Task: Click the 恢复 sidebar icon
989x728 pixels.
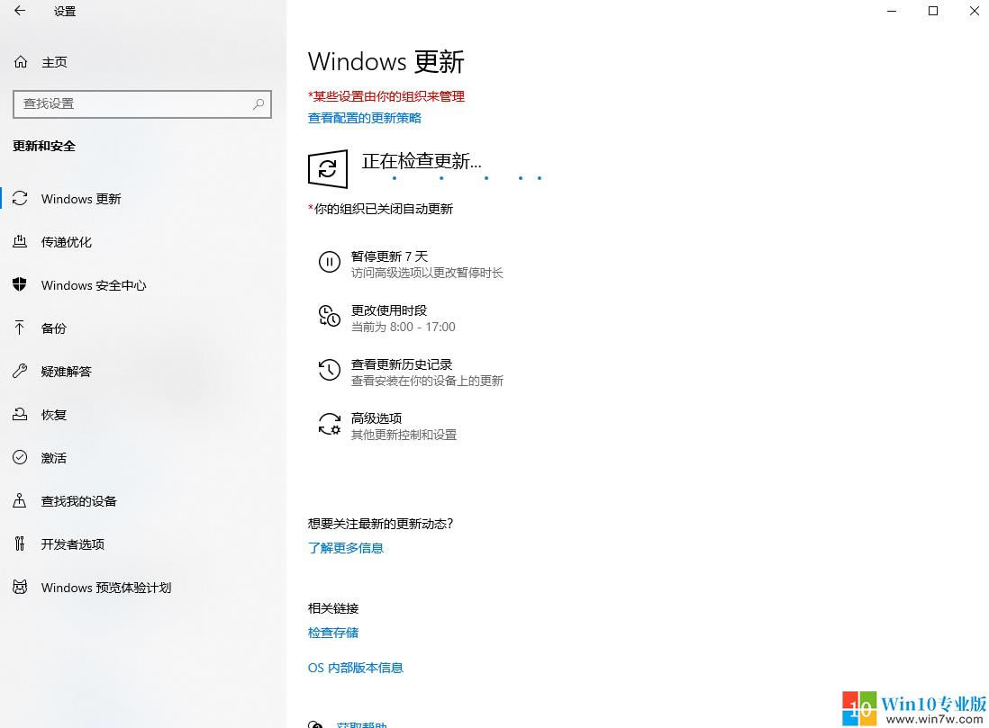Action: (x=20, y=414)
